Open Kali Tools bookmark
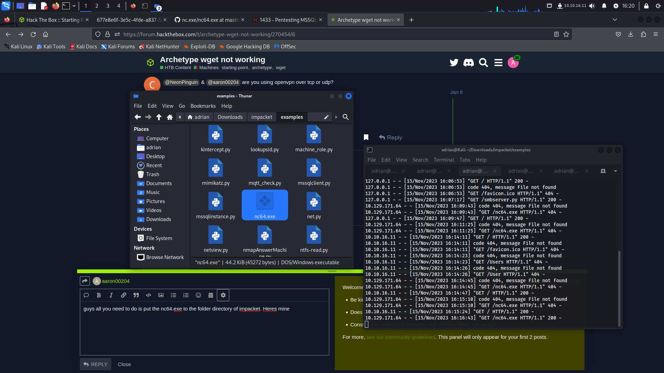664x373 pixels. coord(51,47)
